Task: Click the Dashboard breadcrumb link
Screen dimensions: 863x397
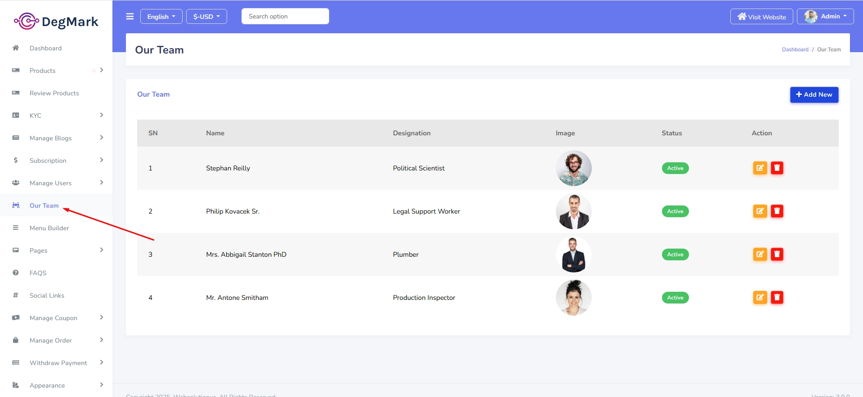Action: [x=795, y=49]
